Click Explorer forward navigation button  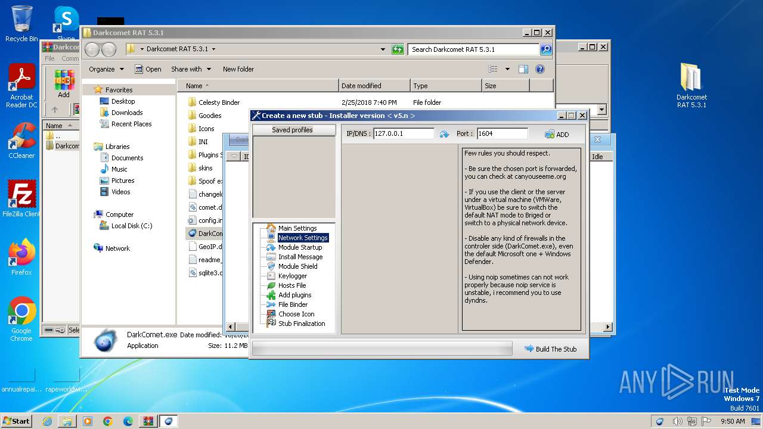pyautogui.click(x=108, y=49)
